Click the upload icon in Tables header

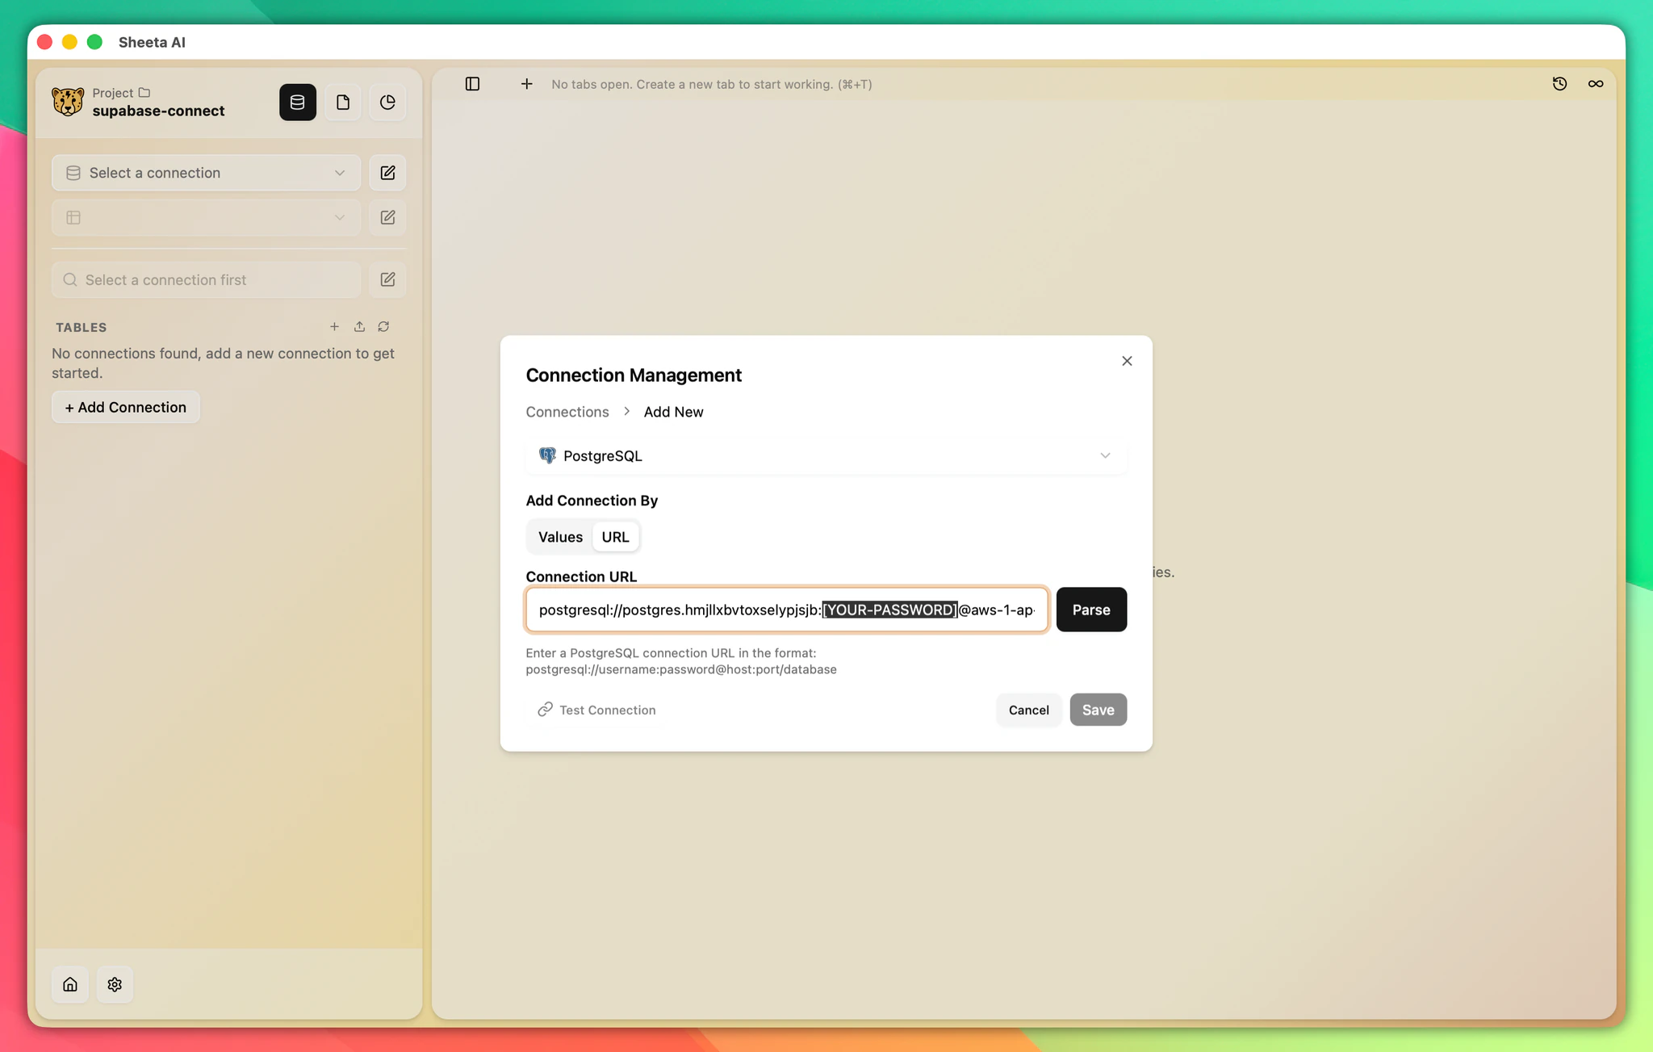tap(359, 327)
